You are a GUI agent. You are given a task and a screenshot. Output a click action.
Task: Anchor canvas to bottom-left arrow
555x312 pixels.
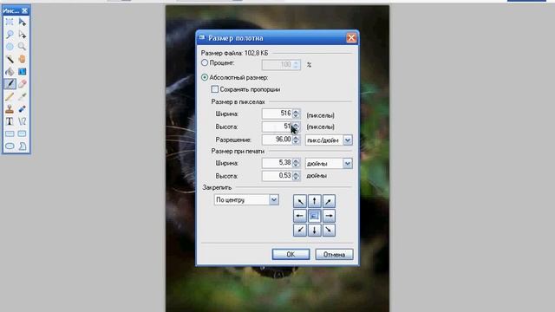tap(300, 231)
